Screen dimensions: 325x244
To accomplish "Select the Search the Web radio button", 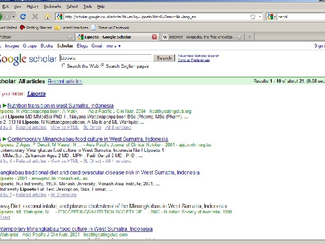I will pos(64,66).
